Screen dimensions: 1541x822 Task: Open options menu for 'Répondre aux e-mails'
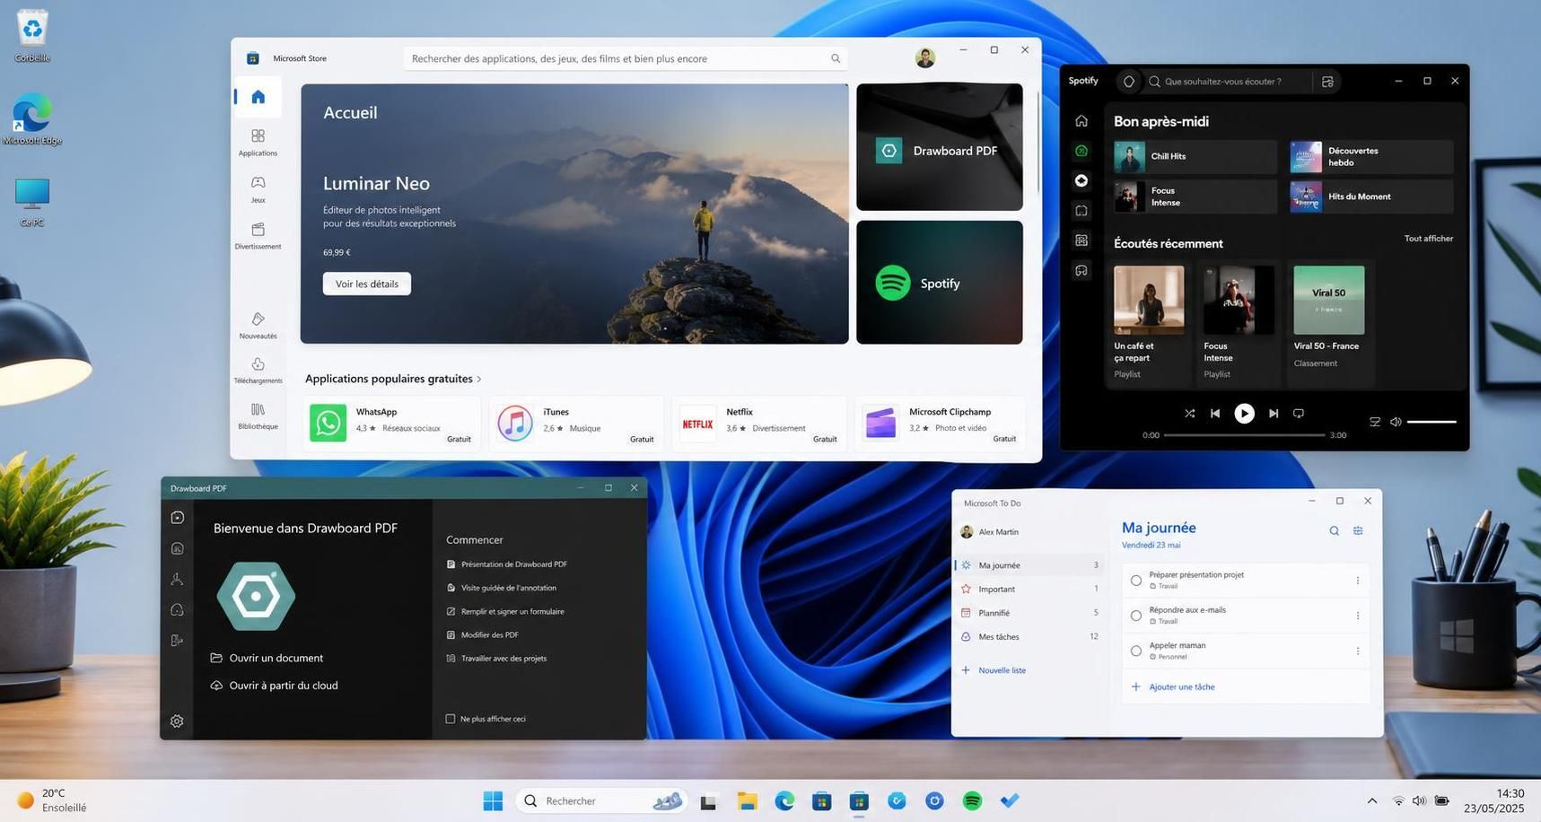pos(1357,616)
